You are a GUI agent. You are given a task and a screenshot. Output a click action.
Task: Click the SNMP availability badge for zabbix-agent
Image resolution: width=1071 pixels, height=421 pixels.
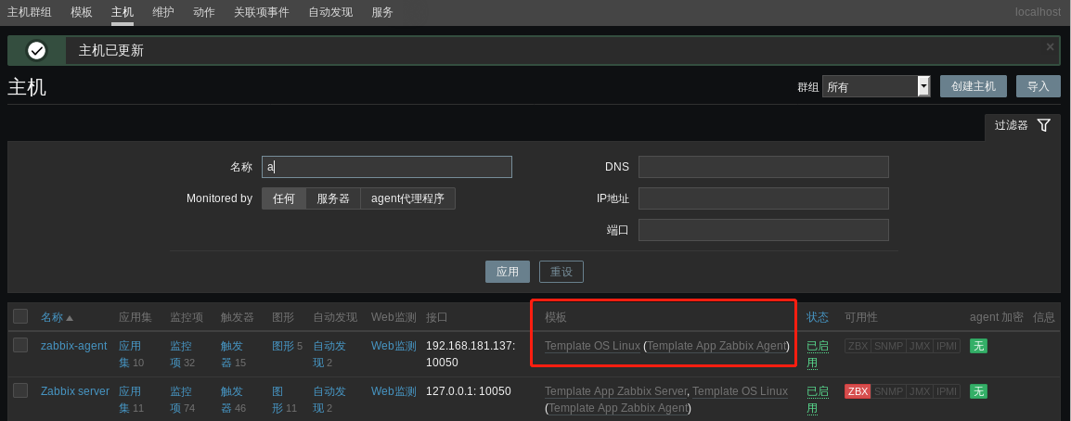888,346
